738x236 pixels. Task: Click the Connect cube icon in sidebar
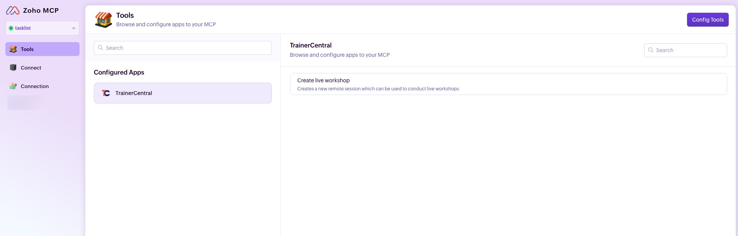click(13, 68)
